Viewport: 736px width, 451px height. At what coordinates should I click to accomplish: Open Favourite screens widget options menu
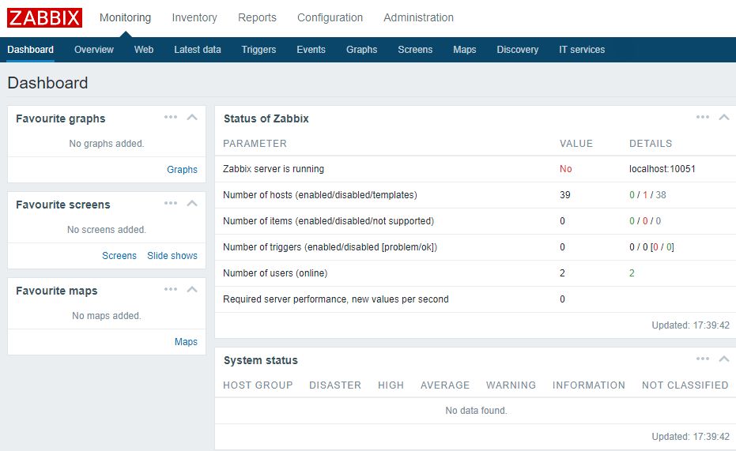pos(171,204)
